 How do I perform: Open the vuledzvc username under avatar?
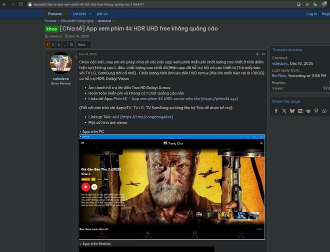point(61,79)
